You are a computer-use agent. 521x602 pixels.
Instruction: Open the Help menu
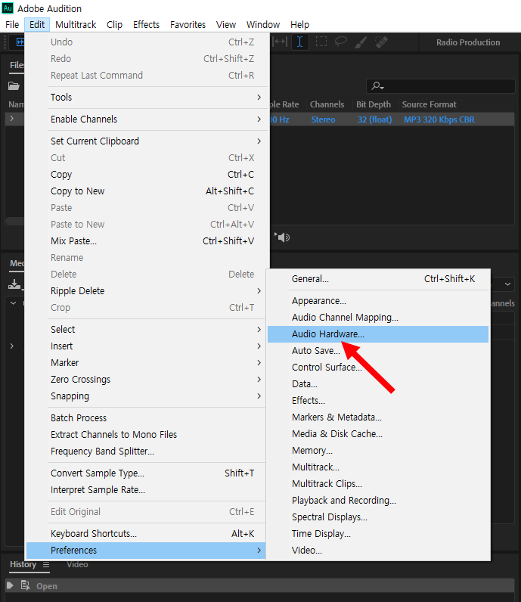point(299,24)
